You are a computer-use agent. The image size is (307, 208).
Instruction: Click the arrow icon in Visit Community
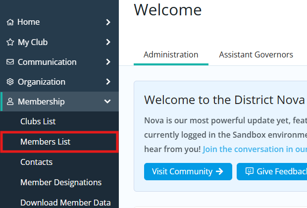219,171
